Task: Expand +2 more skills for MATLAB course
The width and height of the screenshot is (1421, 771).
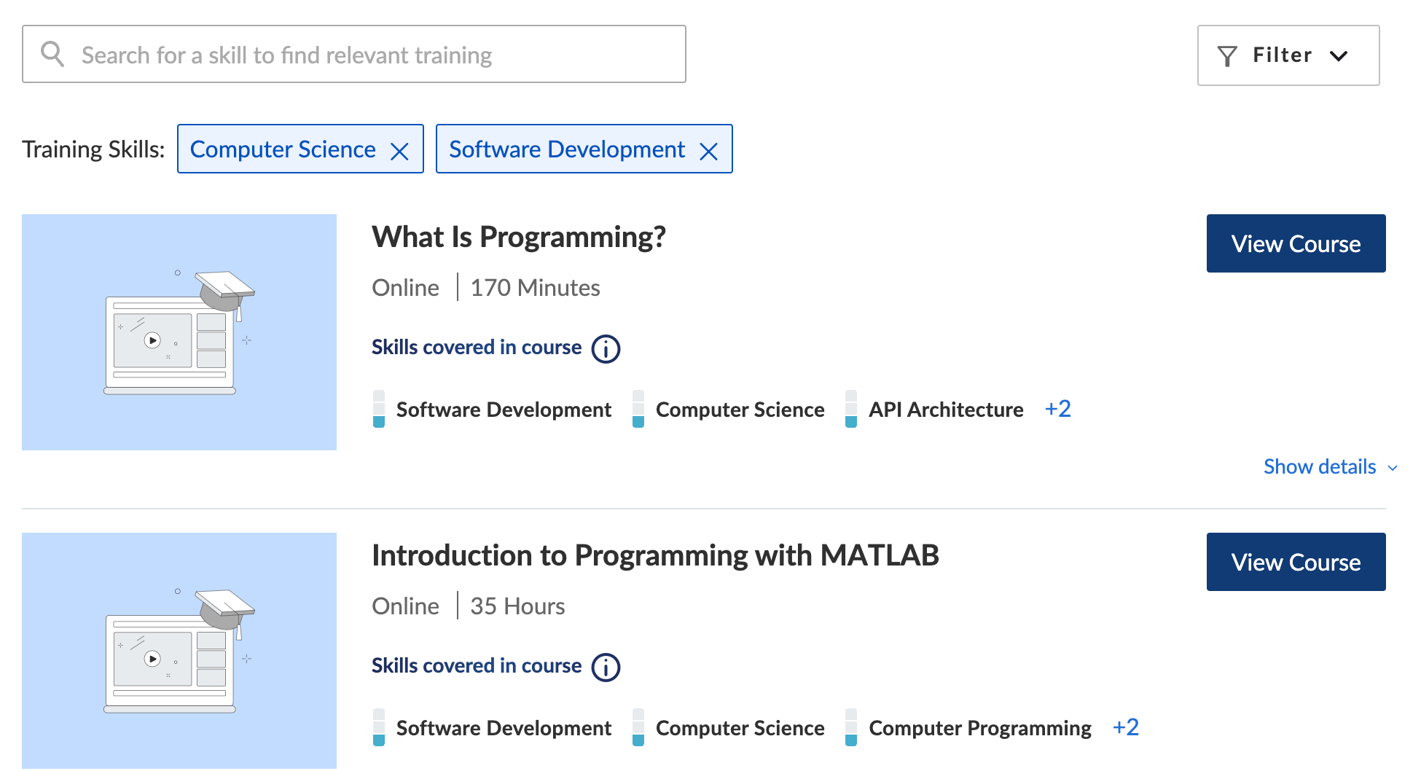Action: [1126, 727]
